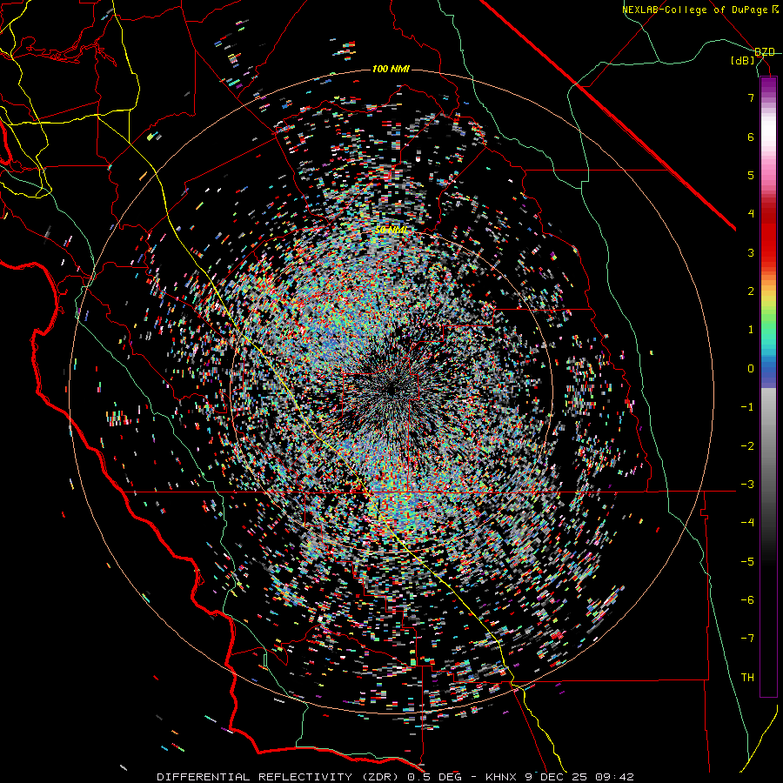Click the -6 value on the color scale

(747, 600)
